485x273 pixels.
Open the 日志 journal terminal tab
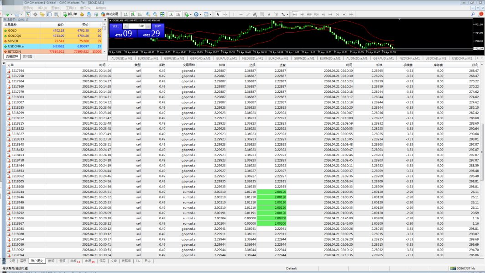pyautogui.click(x=148, y=261)
